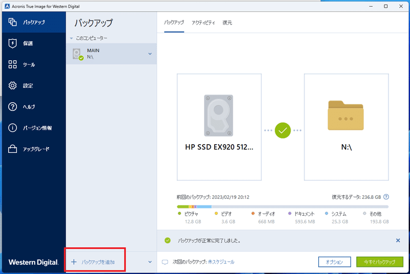Open the バージョン情報 info section

pos(34,128)
